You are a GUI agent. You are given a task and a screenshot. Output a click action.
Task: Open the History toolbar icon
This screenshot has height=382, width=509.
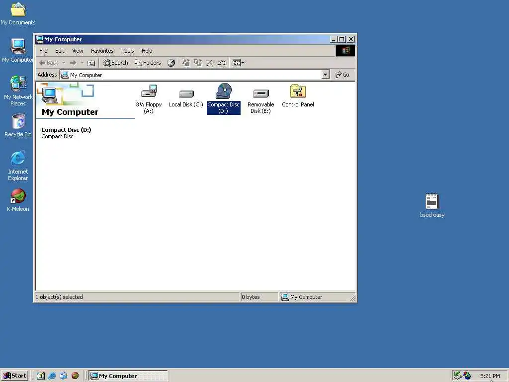(171, 63)
